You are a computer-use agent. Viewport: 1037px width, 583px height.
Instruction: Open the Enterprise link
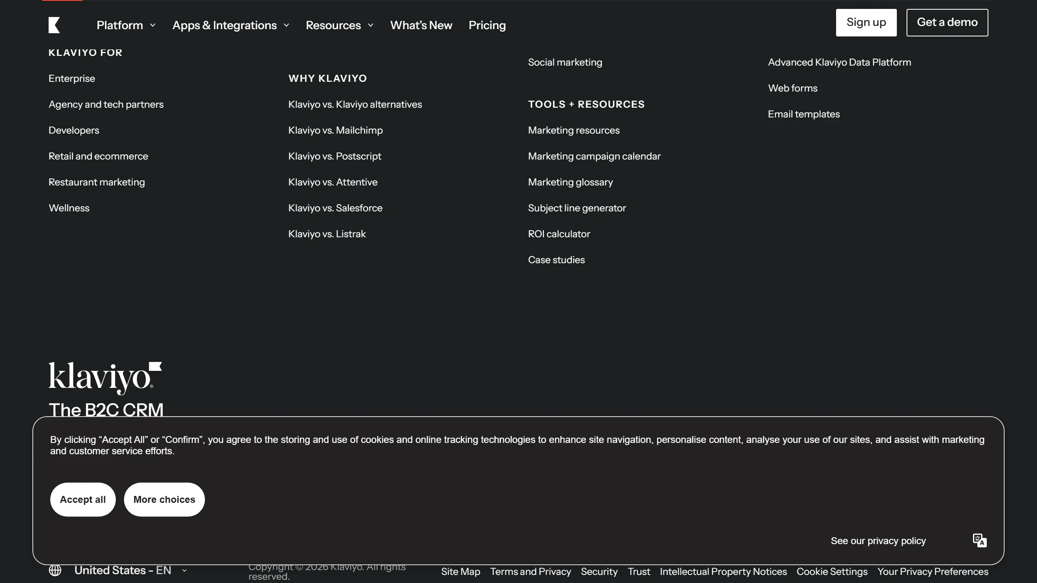[72, 78]
